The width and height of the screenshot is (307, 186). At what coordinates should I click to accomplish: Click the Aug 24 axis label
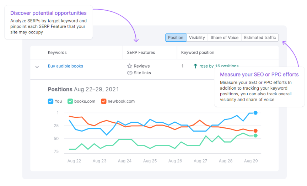coord(125,161)
